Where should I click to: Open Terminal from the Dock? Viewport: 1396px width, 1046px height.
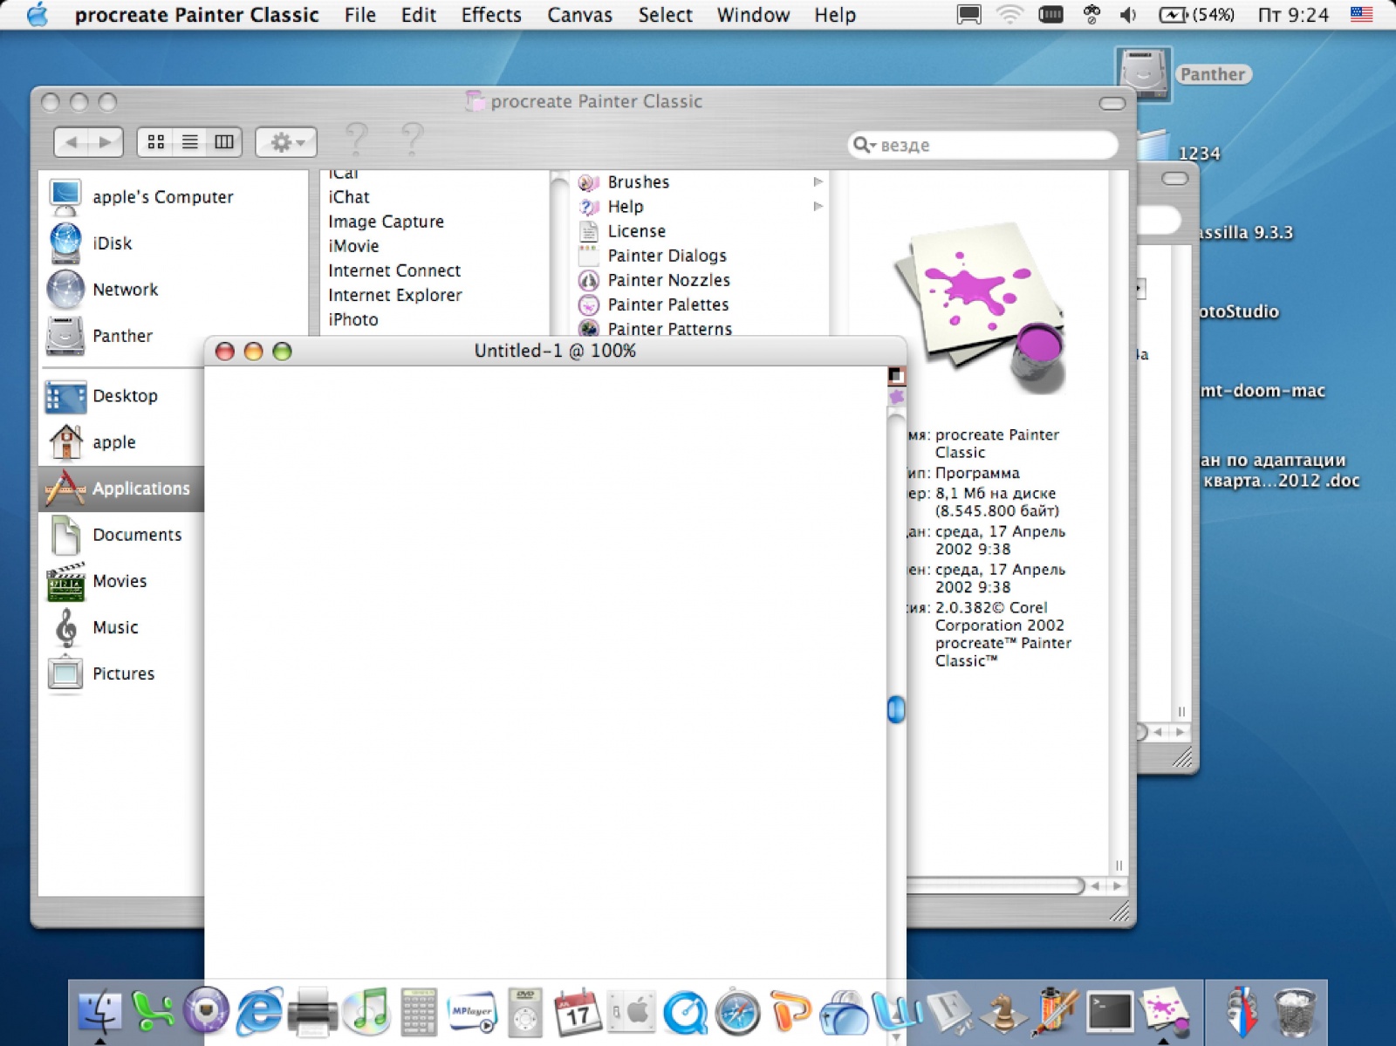tap(1110, 1012)
